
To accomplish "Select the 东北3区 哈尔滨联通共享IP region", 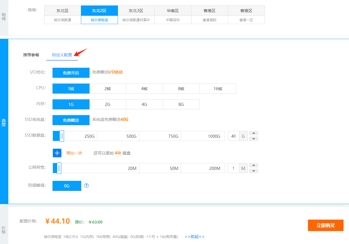I will click(136, 15).
